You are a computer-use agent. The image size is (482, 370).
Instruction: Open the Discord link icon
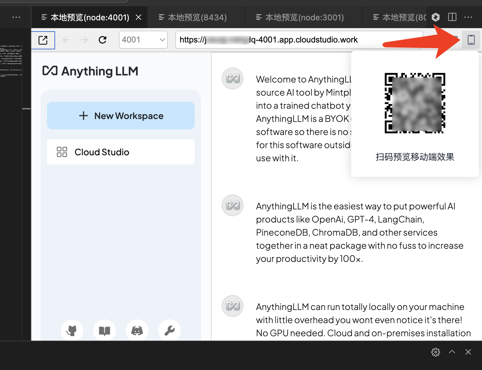[137, 330]
